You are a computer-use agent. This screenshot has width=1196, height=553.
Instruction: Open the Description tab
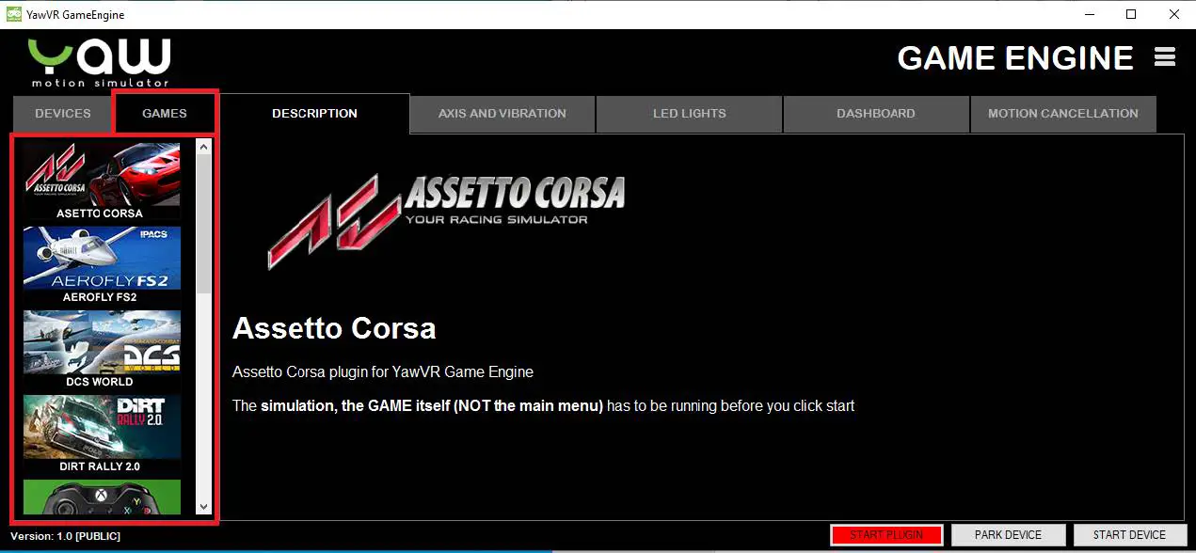coord(314,114)
